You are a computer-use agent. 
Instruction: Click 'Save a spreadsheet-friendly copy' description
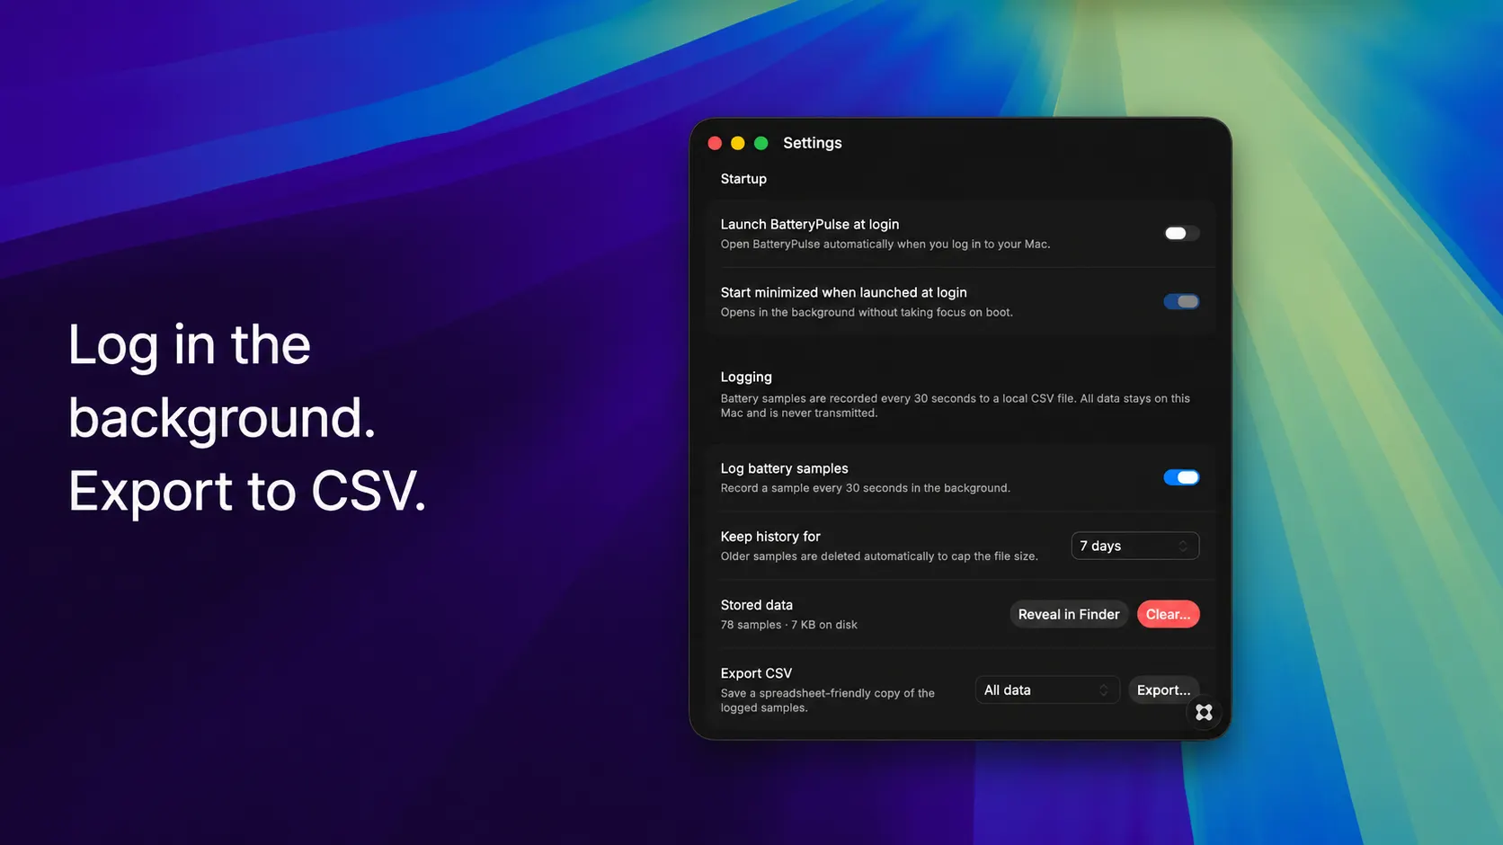[x=828, y=700]
